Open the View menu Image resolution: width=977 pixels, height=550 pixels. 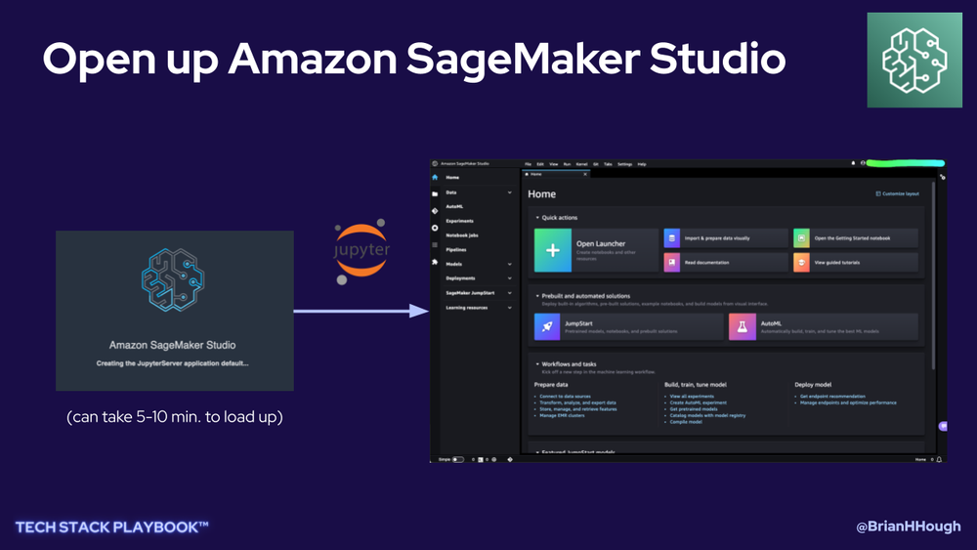tap(553, 164)
